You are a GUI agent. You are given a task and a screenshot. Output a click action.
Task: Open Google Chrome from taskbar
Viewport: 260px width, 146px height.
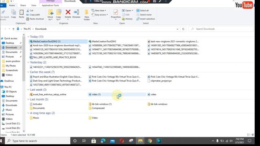[149, 141]
